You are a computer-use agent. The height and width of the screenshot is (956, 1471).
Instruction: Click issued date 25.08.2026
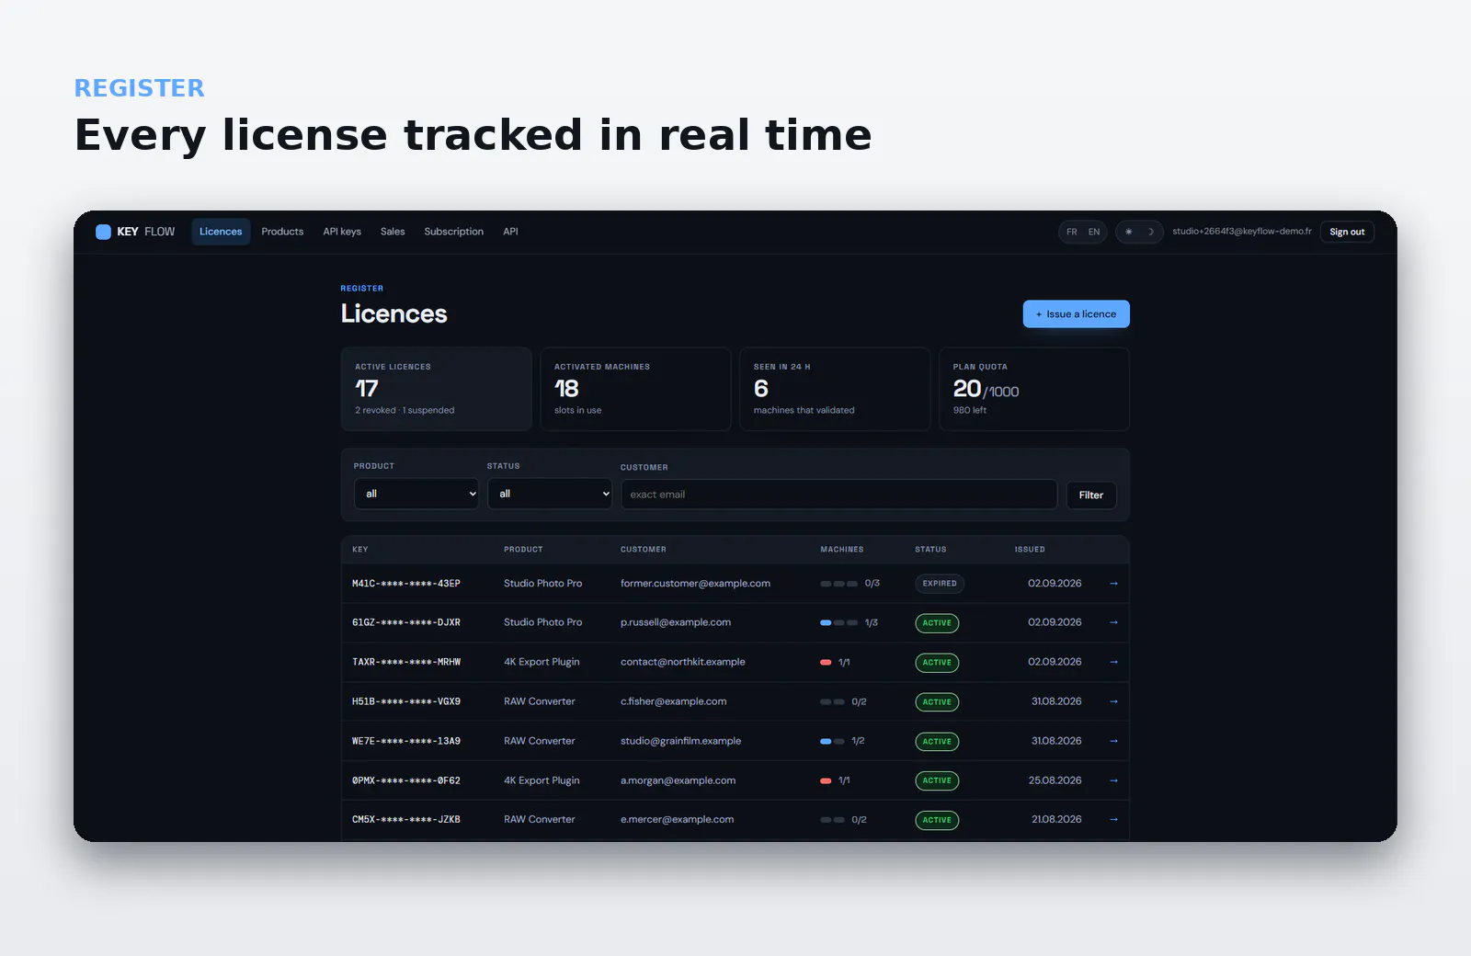tap(1055, 780)
